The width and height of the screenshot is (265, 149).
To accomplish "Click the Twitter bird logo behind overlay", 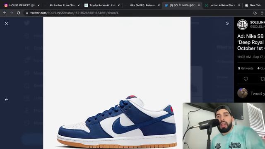I will coord(26,23).
